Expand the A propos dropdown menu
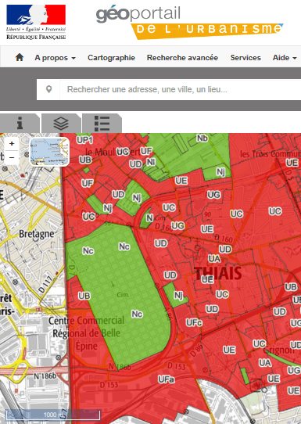Viewport: 301px width, 424px height. pyautogui.click(x=56, y=58)
